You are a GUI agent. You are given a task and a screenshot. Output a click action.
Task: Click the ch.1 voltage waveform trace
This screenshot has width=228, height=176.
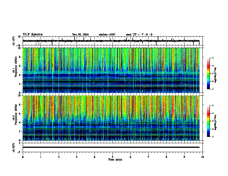[x=111, y=41]
